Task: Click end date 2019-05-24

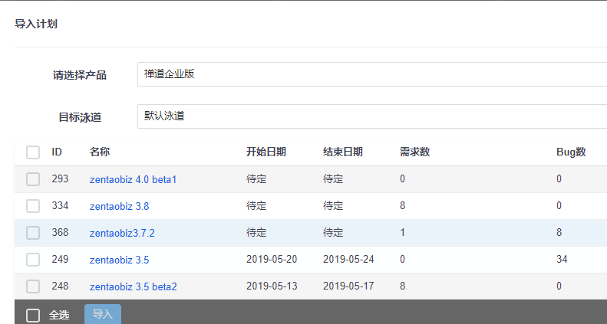Action: click(348, 259)
